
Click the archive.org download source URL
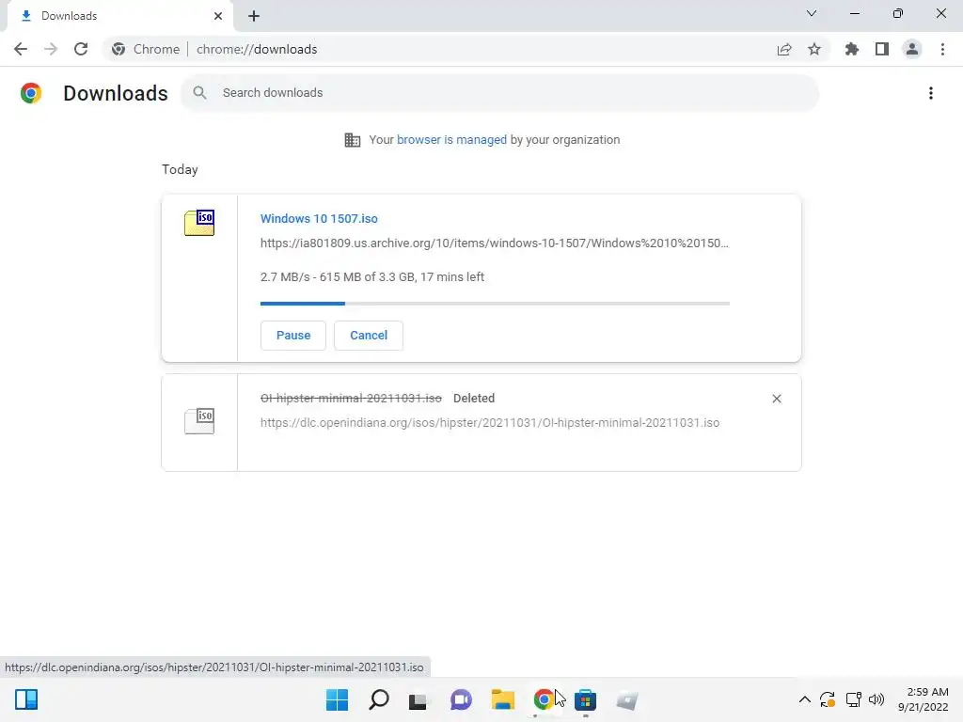coord(495,243)
